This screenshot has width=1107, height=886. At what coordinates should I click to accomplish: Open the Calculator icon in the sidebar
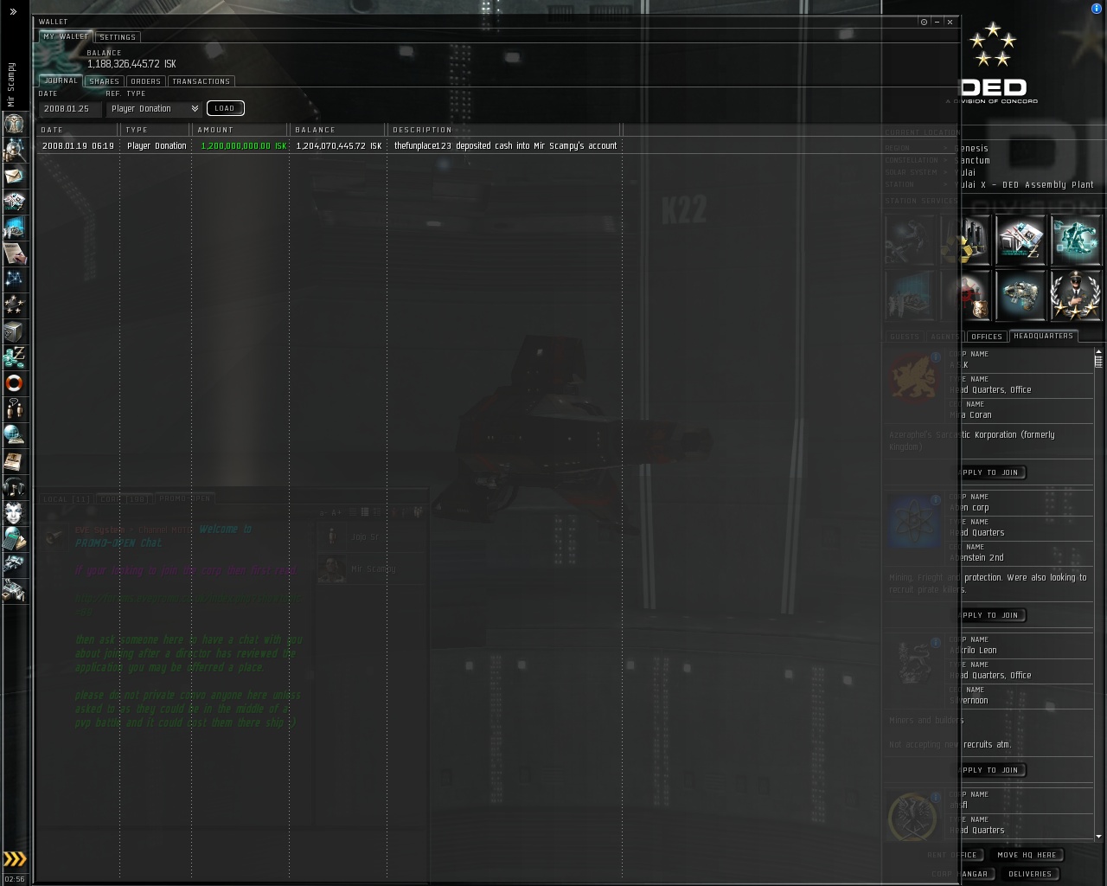pos(15,539)
